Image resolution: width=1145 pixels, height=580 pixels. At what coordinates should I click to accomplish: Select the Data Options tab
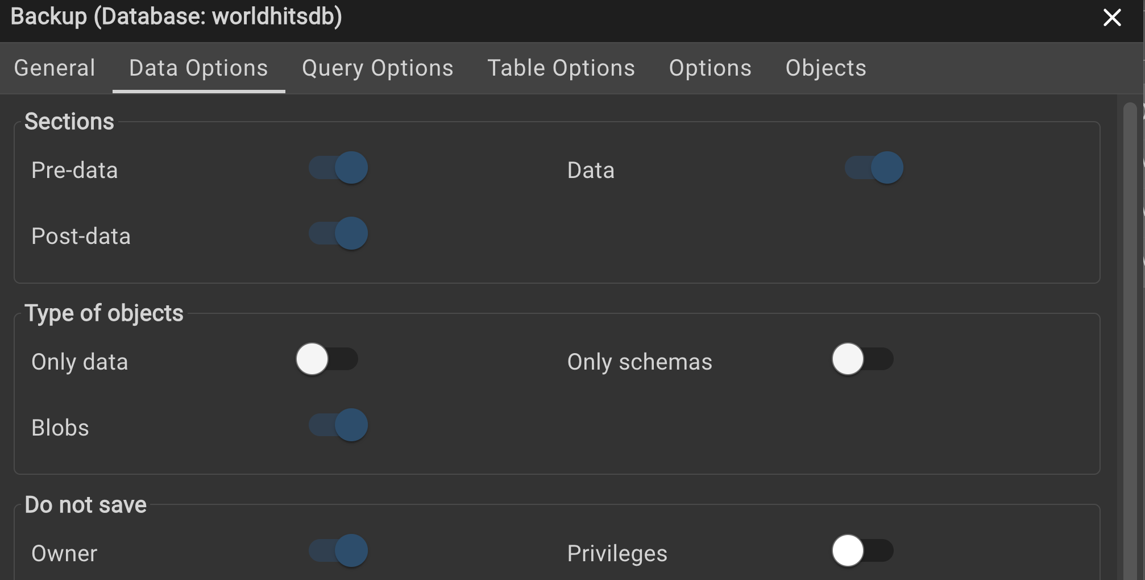(x=198, y=68)
